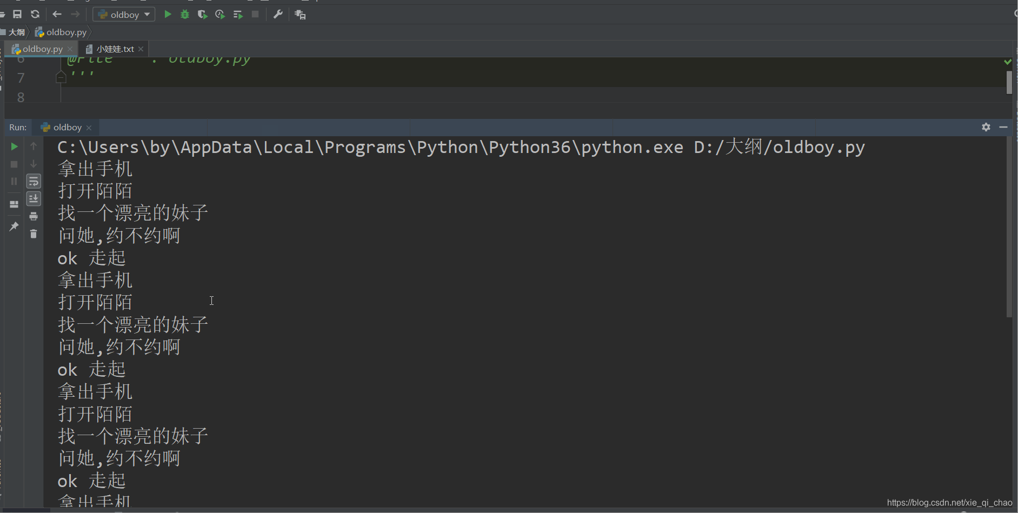Image resolution: width=1018 pixels, height=513 pixels.
Task: Switch to the oldboy.py editor tab
Action: pos(43,49)
